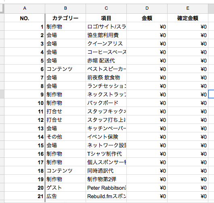Click the 広告 category cell
Viewport: 214px width, 203px height.
(x=65, y=196)
